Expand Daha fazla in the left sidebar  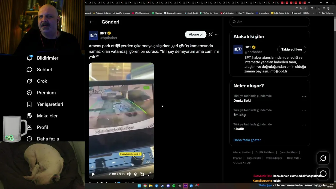43,139
